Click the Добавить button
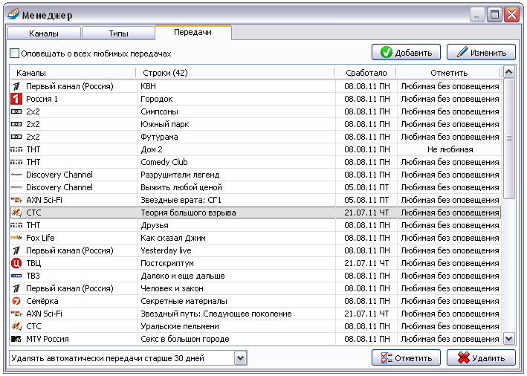Screen dimensions: 527x376 click(x=406, y=53)
